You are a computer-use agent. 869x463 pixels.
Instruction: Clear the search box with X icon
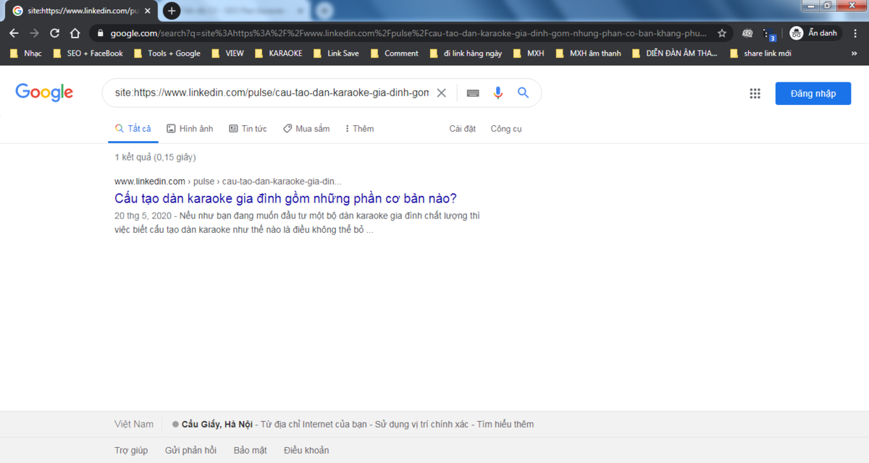point(441,93)
